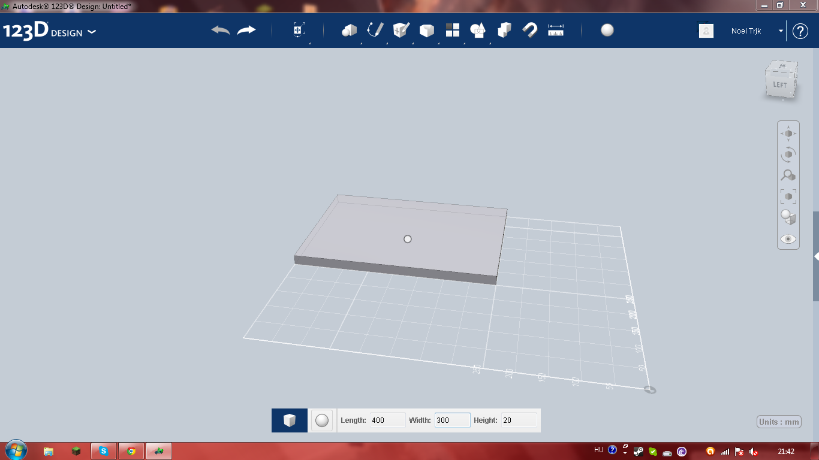This screenshot has width=819, height=460.
Task: Open the Windows Start menu
Action: 16,450
